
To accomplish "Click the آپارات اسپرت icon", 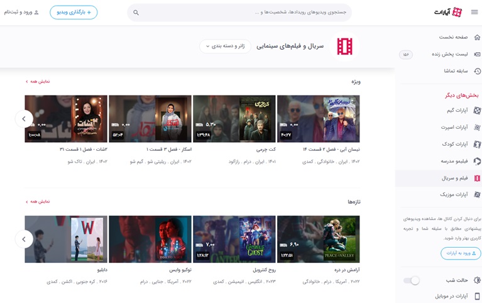I will (x=477, y=127).
